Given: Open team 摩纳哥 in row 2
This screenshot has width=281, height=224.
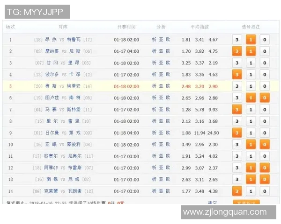Looking at the screenshot, I should tap(52, 51).
